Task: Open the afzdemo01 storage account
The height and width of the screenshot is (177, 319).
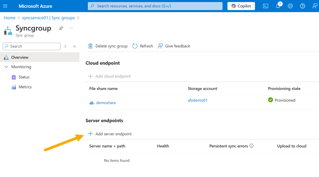Action: pyautogui.click(x=198, y=100)
